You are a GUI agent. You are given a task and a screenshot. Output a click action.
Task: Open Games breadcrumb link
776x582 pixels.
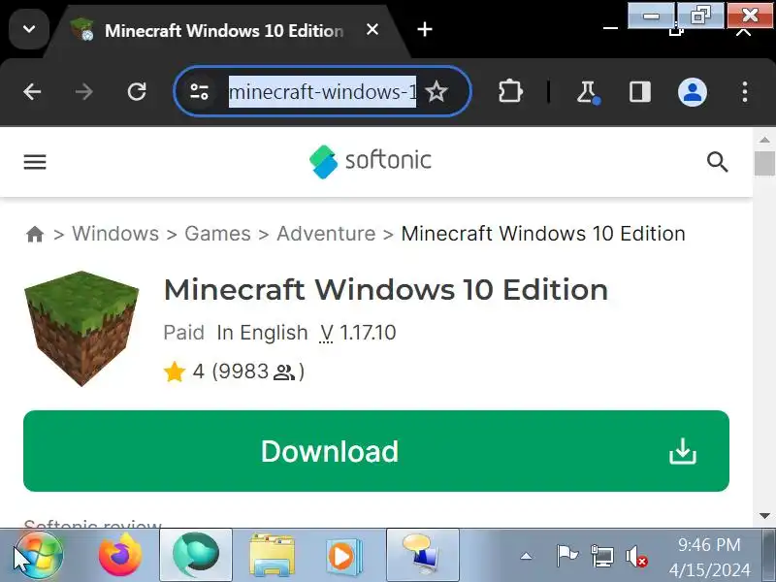[x=217, y=234]
